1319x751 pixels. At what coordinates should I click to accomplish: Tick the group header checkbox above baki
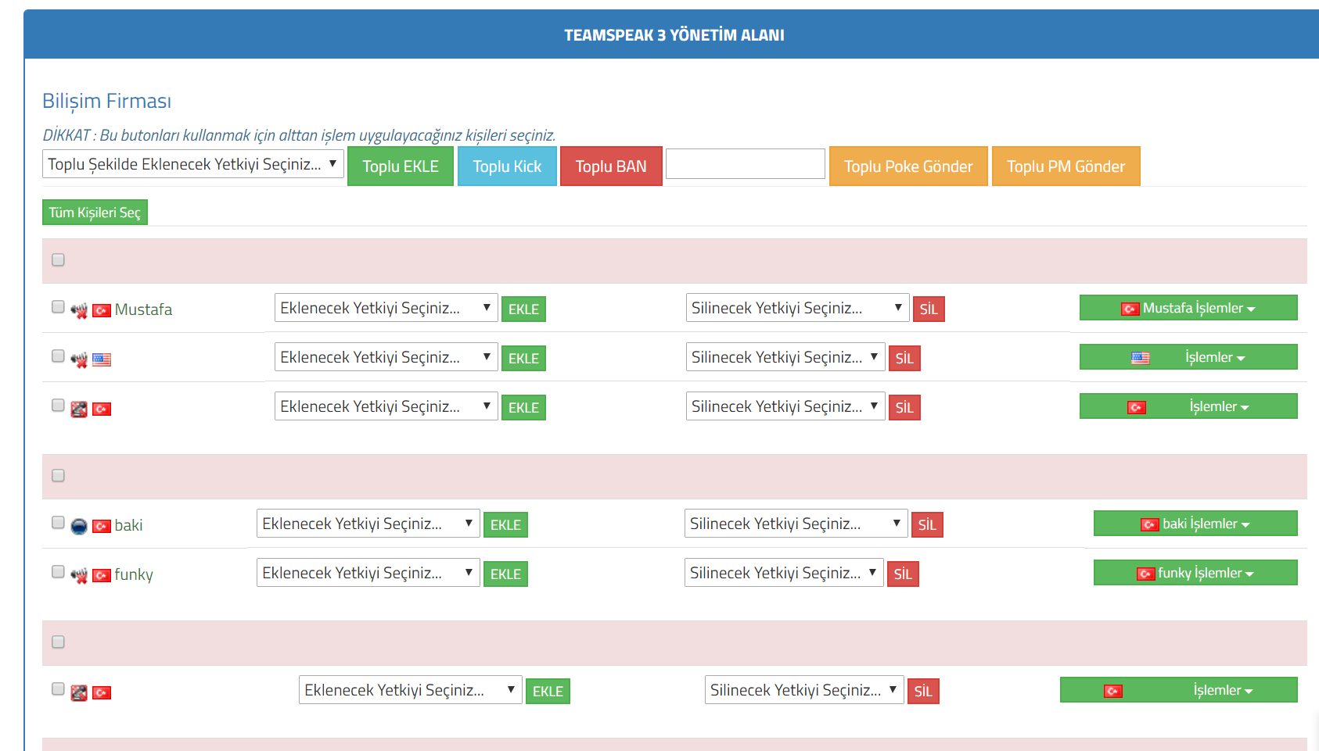(x=58, y=475)
